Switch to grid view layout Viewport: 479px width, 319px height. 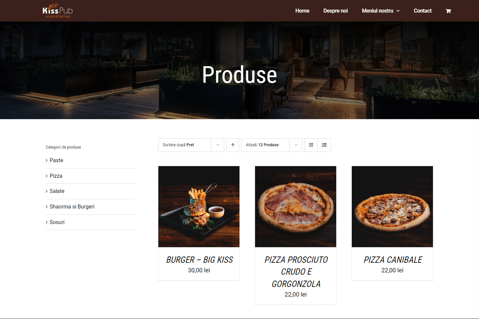coord(311,145)
